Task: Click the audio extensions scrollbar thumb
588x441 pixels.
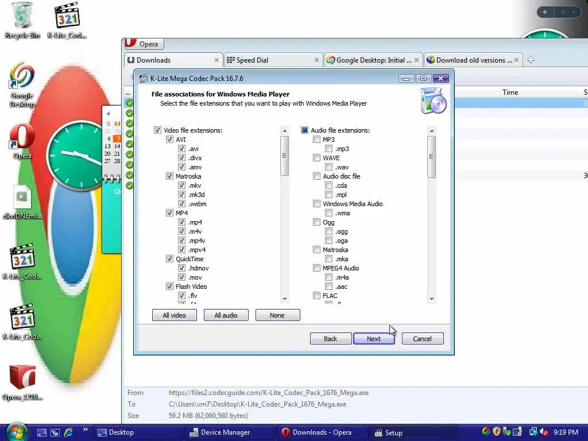Action: [x=432, y=157]
